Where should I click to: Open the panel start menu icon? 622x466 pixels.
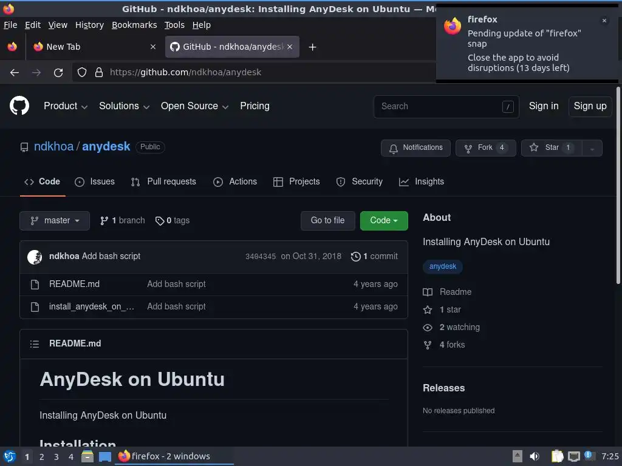pos(10,456)
